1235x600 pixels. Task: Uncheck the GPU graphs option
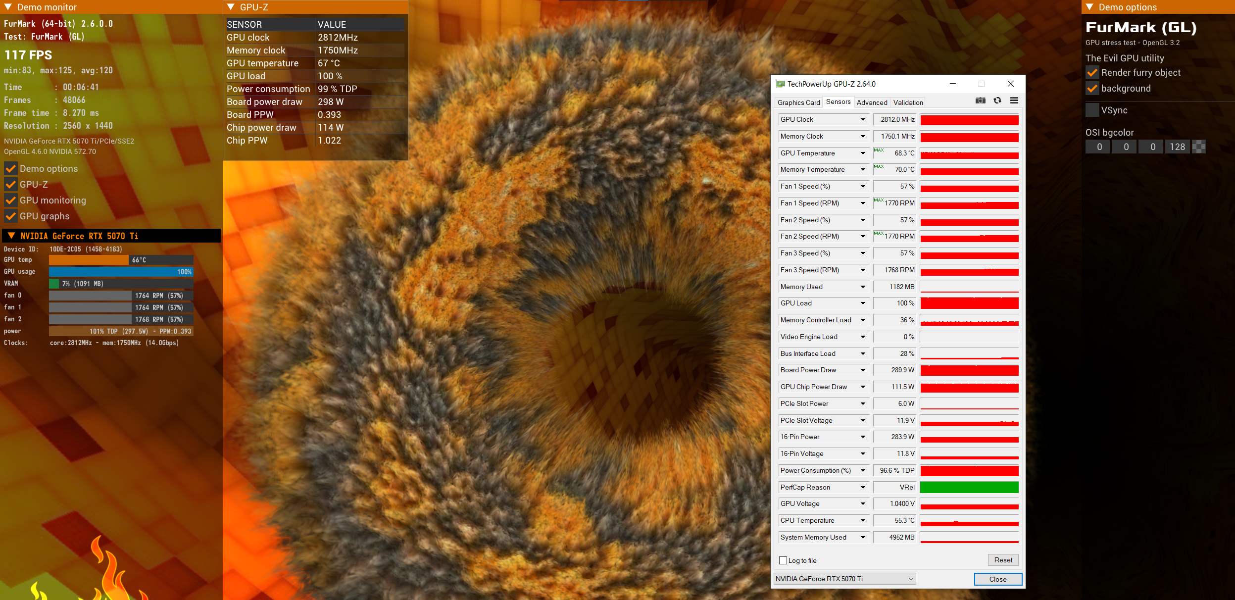(x=10, y=216)
